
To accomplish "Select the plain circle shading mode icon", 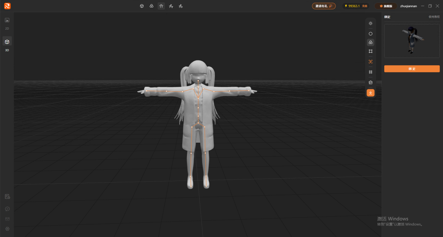I will (x=370, y=34).
